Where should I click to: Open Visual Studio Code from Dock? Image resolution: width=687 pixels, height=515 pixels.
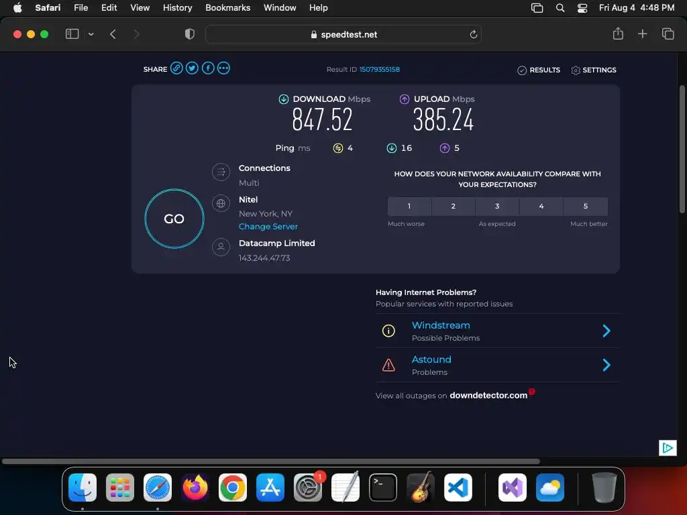pyautogui.click(x=458, y=488)
